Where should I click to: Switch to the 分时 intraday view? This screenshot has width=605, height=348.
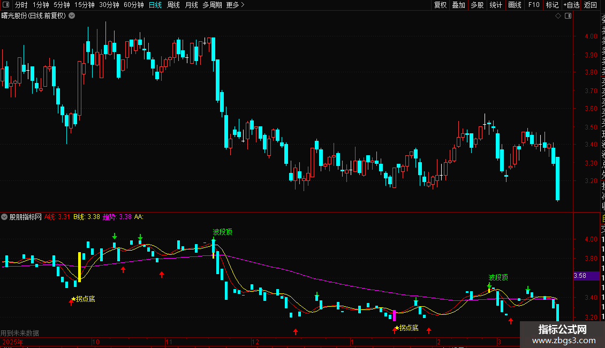21,5
